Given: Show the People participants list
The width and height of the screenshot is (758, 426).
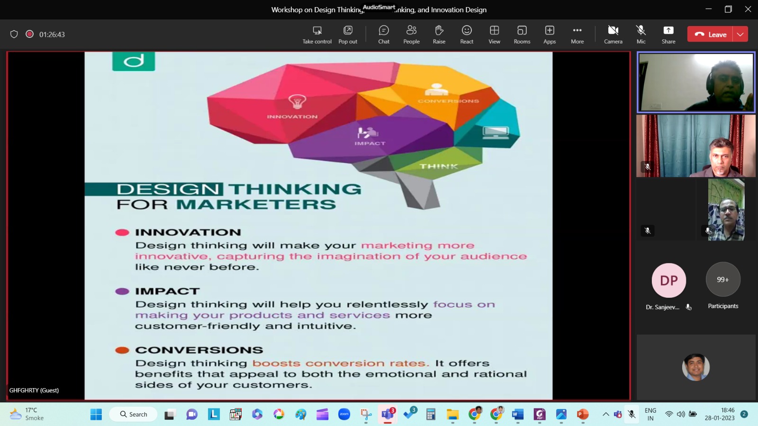Looking at the screenshot, I should coord(411,35).
